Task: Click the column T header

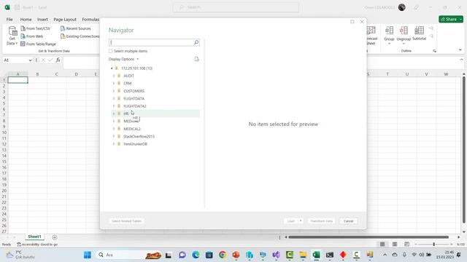Action: 387,74
